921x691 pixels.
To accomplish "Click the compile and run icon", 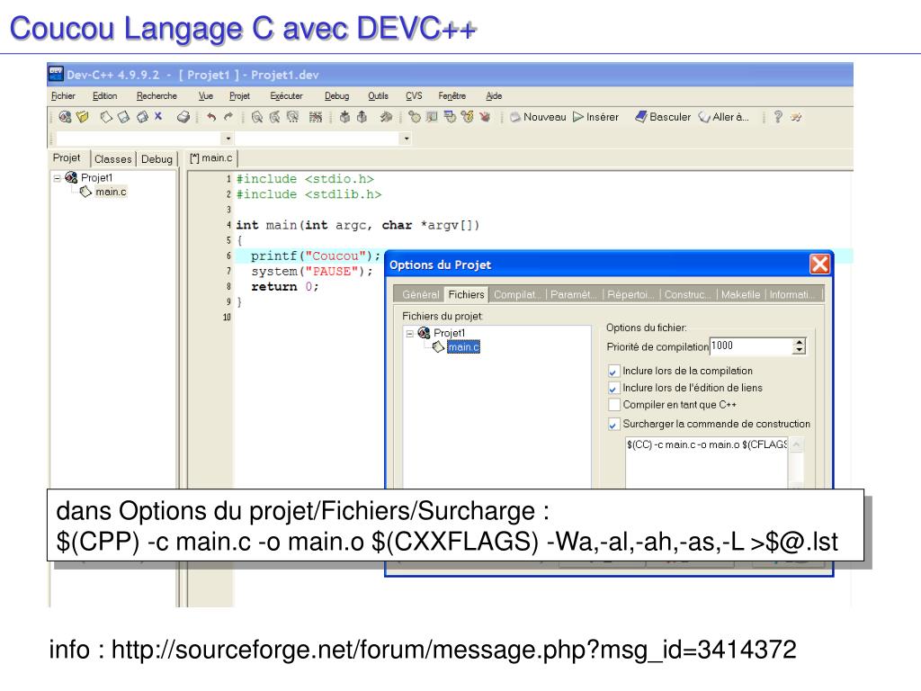I will coord(450,117).
